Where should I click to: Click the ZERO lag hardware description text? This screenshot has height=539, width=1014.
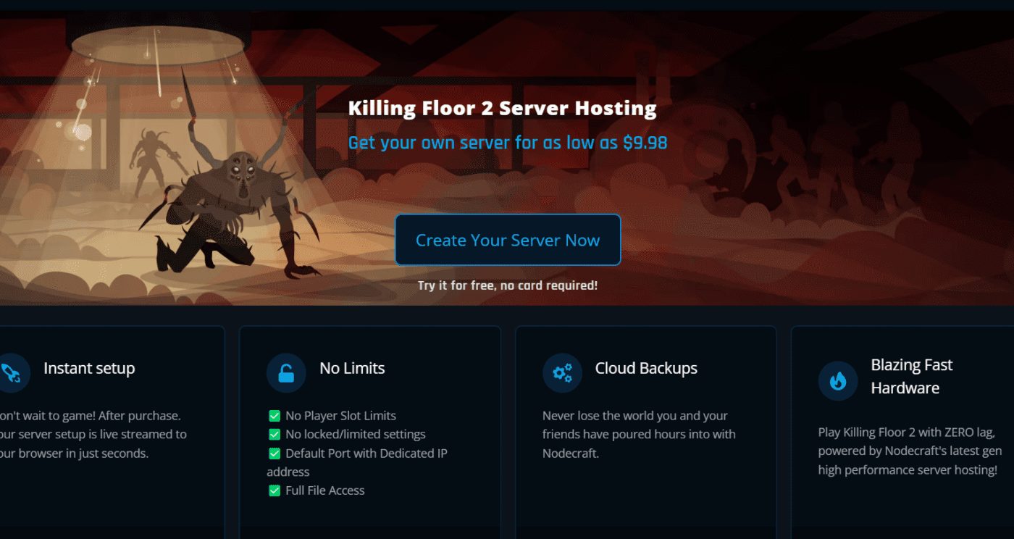pos(910,451)
